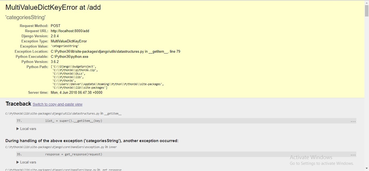This screenshot has width=369, height=171.
Task: Click the datastructures.py file path in traceback
Action: [x=52, y=114]
